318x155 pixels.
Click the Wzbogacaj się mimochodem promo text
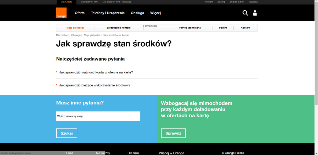point(196,110)
